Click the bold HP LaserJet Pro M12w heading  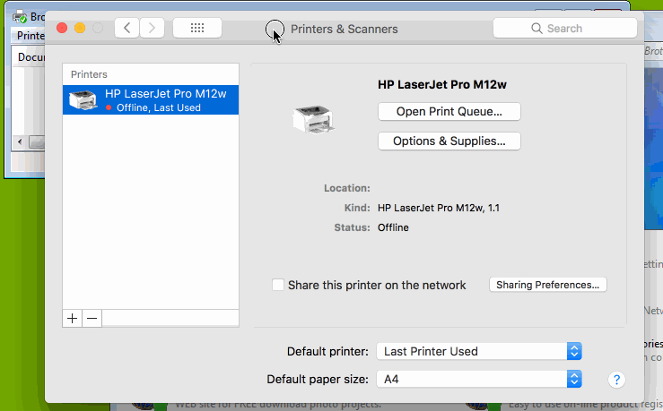(x=442, y=84)
